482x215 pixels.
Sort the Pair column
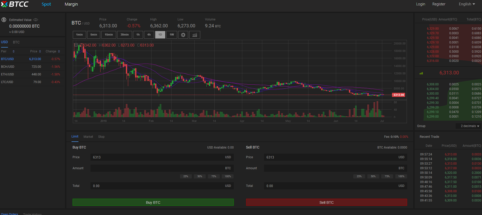pos(13,51)
